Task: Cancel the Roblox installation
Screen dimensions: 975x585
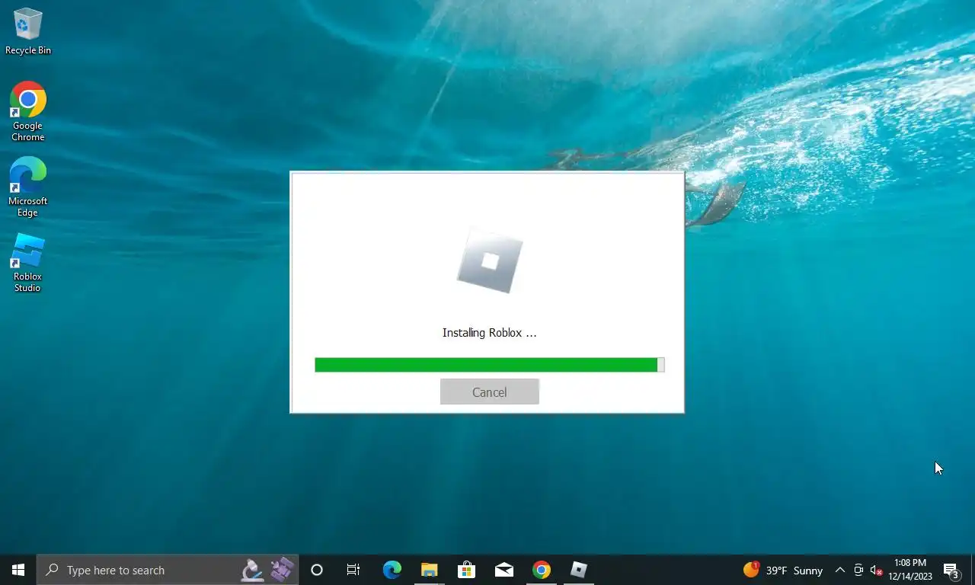Action: pos(489,392)
